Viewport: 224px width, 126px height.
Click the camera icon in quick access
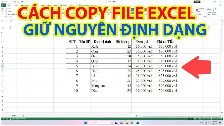22,1
